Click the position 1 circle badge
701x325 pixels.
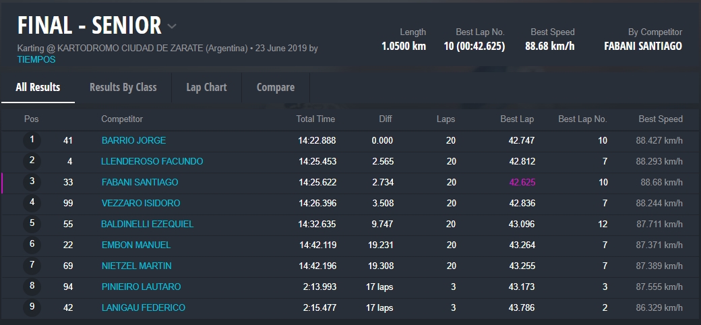coord(32,140)
